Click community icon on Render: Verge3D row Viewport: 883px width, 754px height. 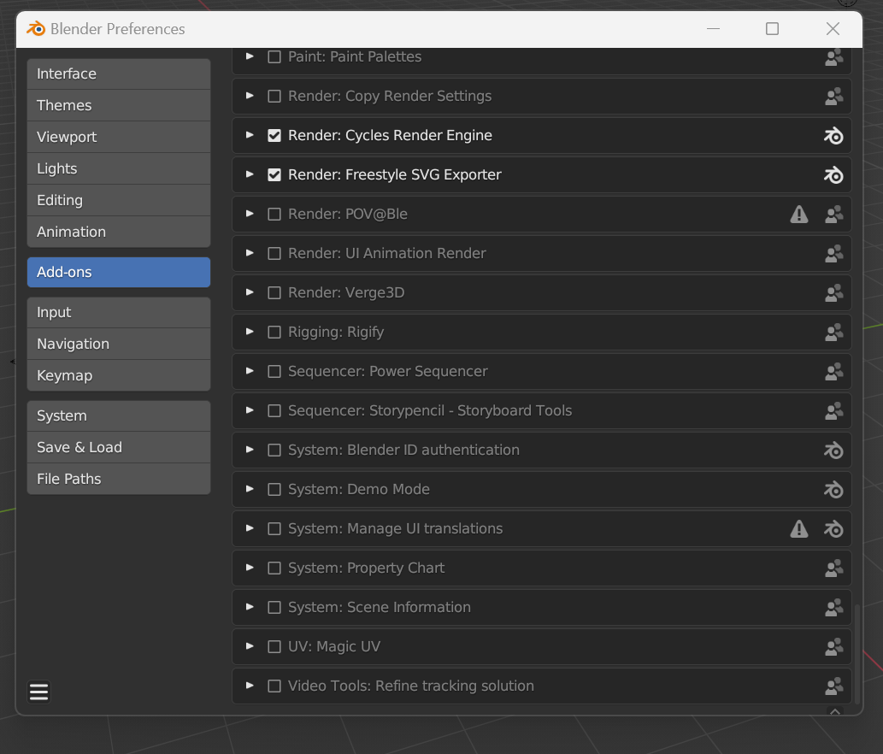click(834, 293)
